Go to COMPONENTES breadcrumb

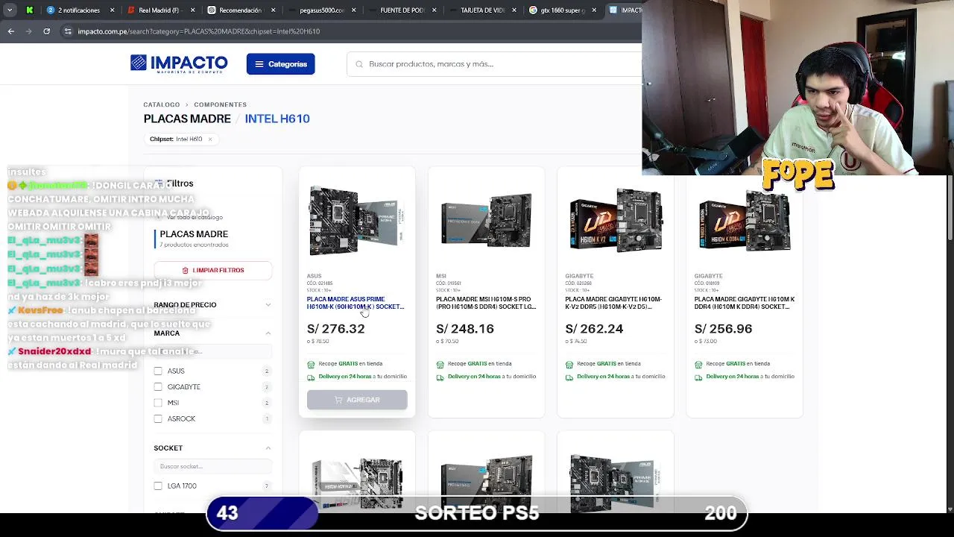(220, 104)
